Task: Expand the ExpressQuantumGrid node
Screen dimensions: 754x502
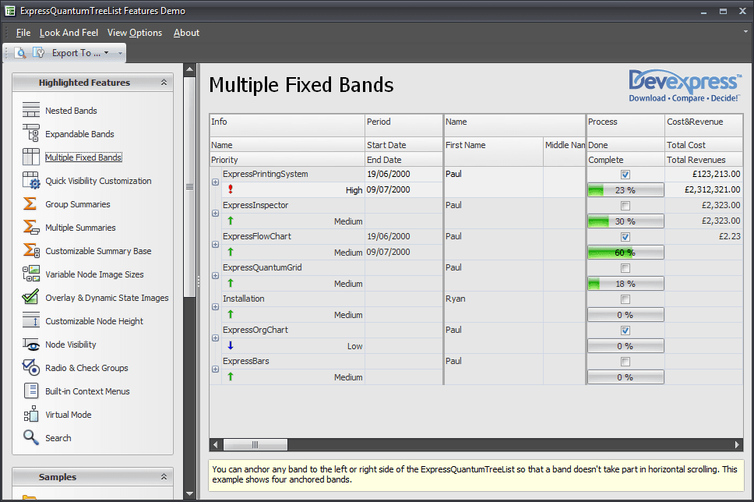Action: (x=216, y=276)
